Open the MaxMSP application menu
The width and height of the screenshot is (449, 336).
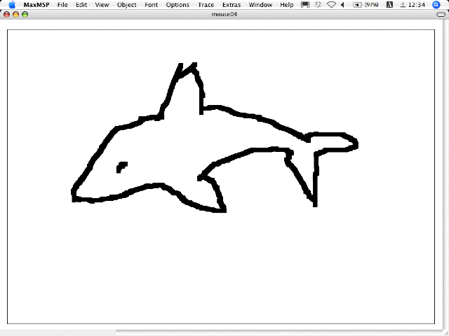tap(35, 5)
